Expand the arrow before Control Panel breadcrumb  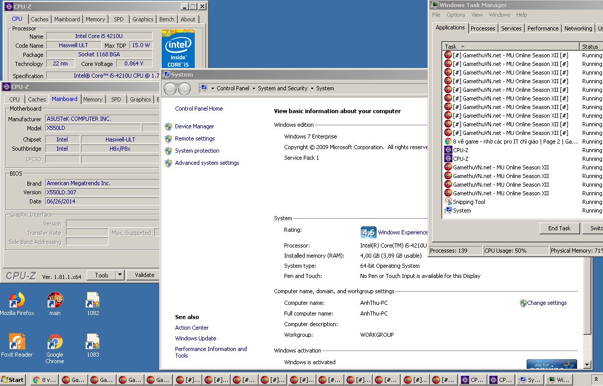(212, 88)
